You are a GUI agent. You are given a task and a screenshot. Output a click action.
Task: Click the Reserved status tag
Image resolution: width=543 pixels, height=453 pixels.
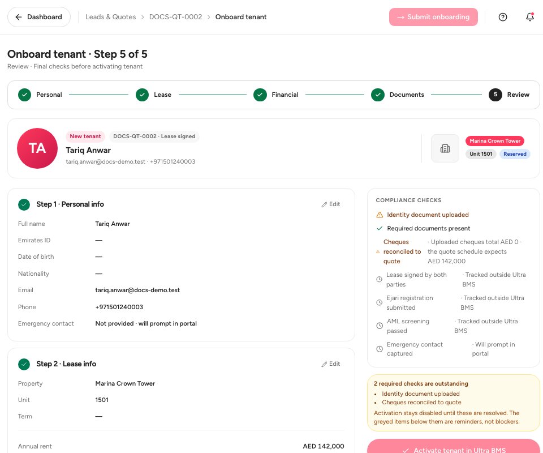515,154
